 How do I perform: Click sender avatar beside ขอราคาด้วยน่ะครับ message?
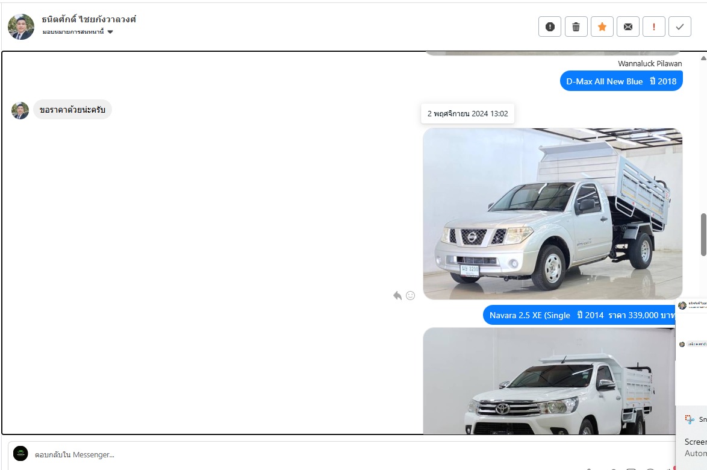pyautogui.click(x=20, y=110)
